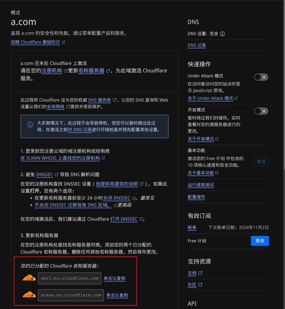285x309 pixels.
Task: Click external-link icon after 回顾 Cloudflare 基础知识
Action: pos(63,42)
